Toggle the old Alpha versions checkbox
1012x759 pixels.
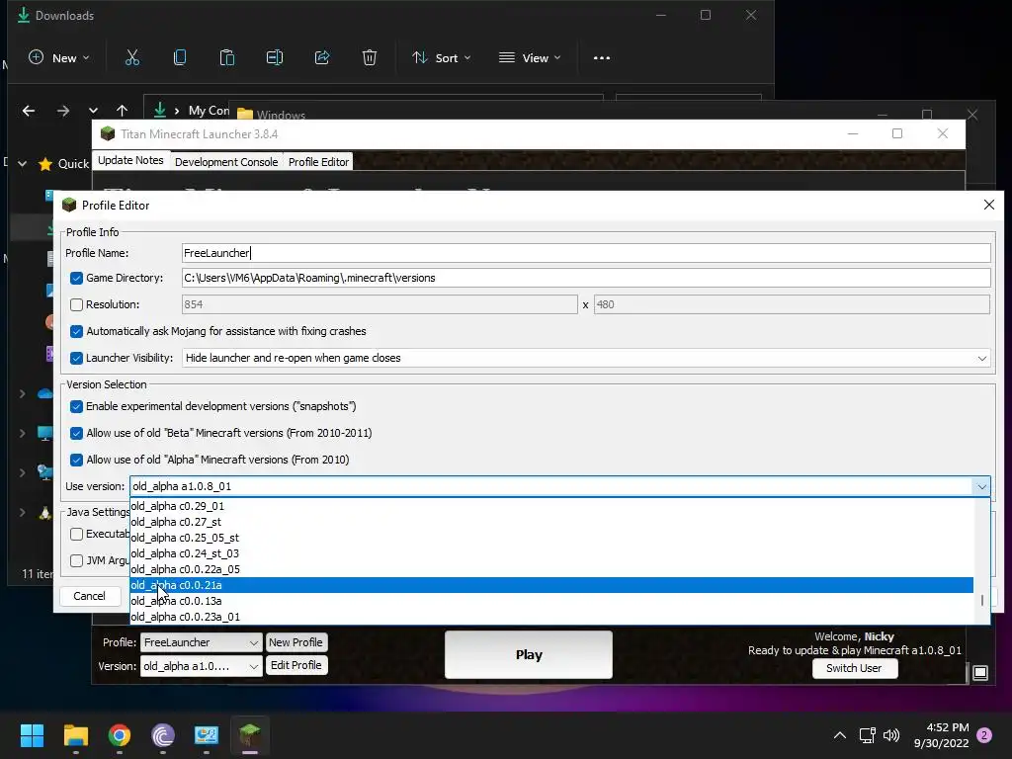[x=76, y=460]
